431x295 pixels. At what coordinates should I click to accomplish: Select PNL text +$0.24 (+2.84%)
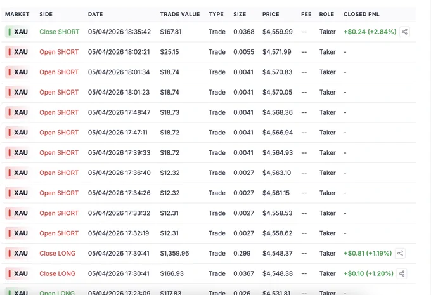(370, 32)
